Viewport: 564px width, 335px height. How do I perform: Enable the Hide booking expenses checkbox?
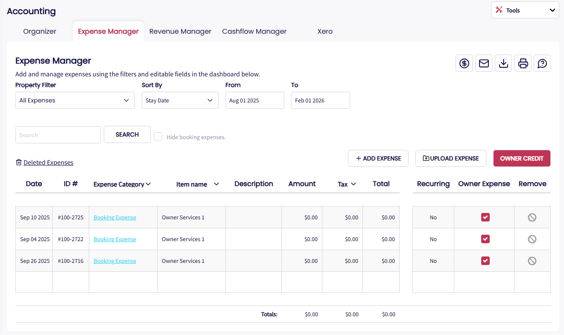(x=158, y=137)
